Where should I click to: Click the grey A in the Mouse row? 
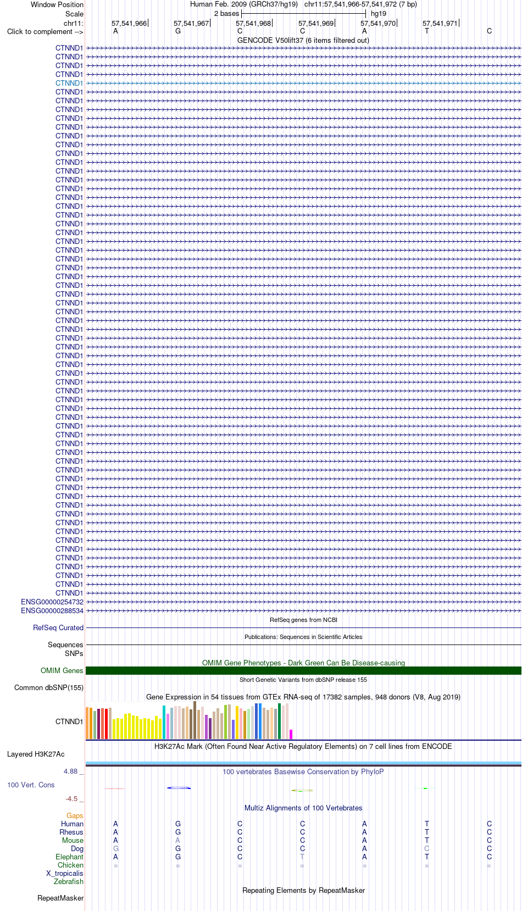point(177,840)
